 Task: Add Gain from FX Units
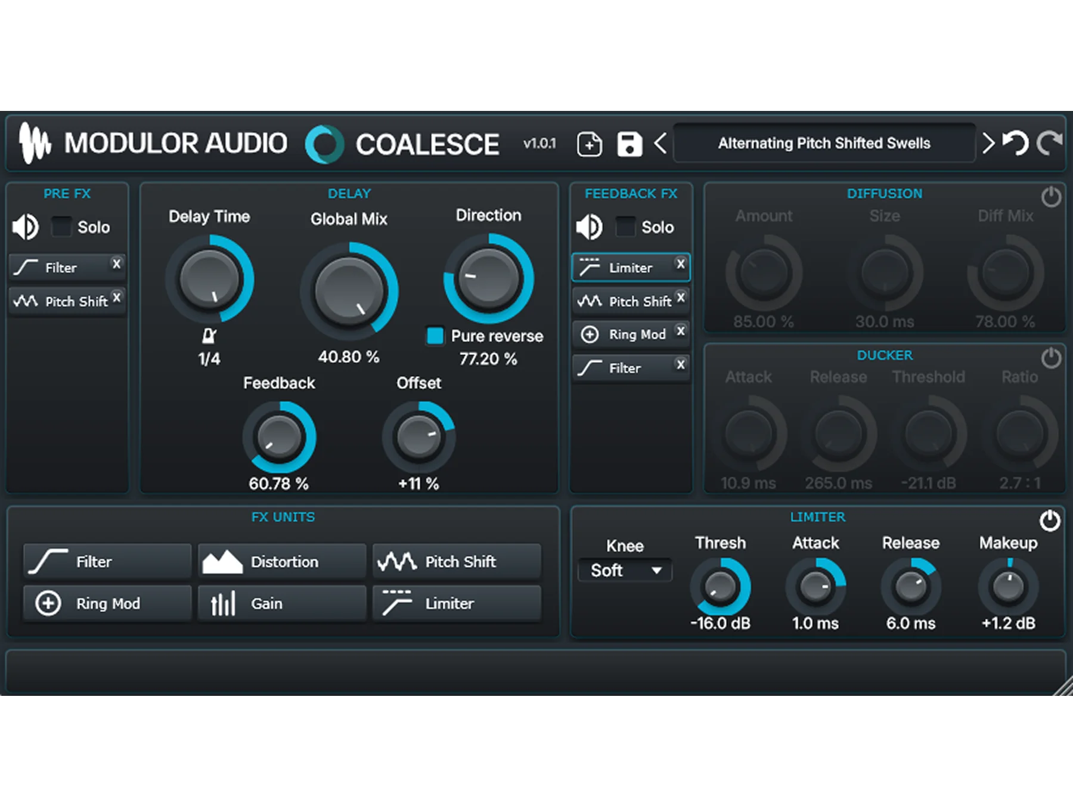click(282, 603)
